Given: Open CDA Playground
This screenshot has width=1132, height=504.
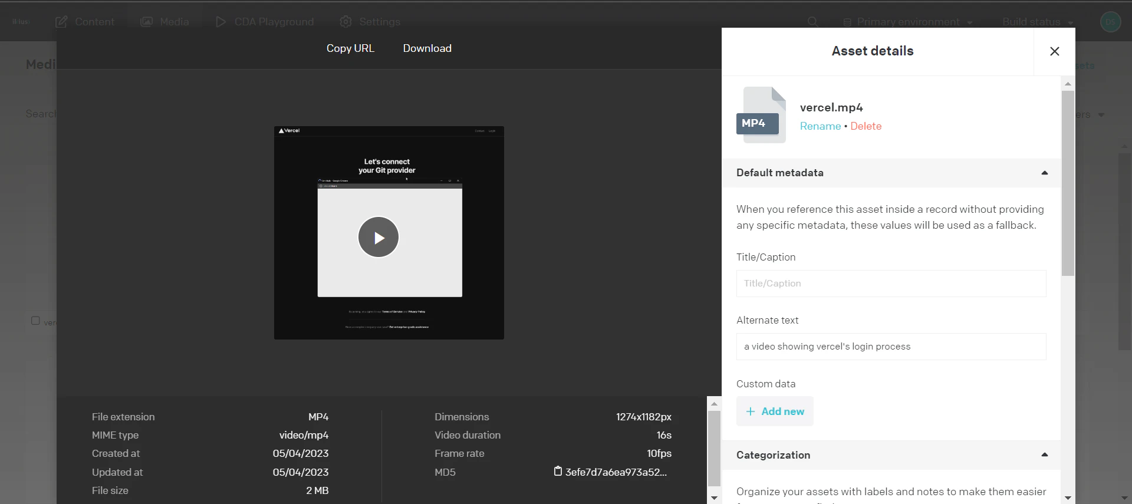Looking at the screenshot, I should 264,22.
